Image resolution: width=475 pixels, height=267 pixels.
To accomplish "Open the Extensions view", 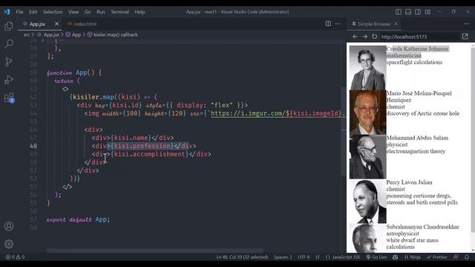I will 9,98.
